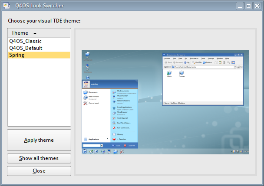Minimize the Q4OS Look Switcher window
The image size is (264, 186).
pos(241,6)
